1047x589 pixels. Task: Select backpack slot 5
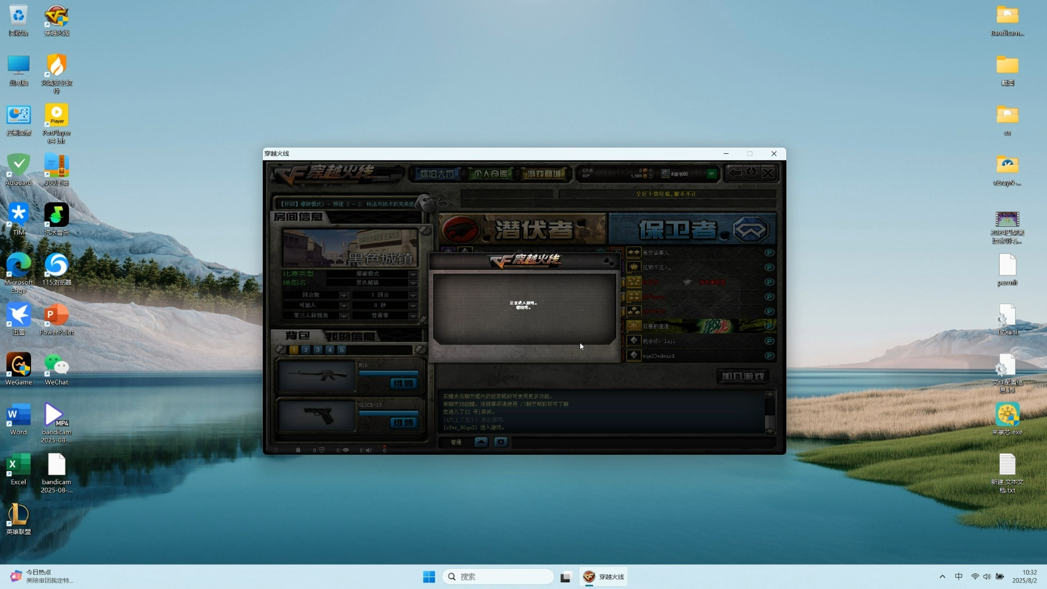pyautogui.click(x=342, y=350)
